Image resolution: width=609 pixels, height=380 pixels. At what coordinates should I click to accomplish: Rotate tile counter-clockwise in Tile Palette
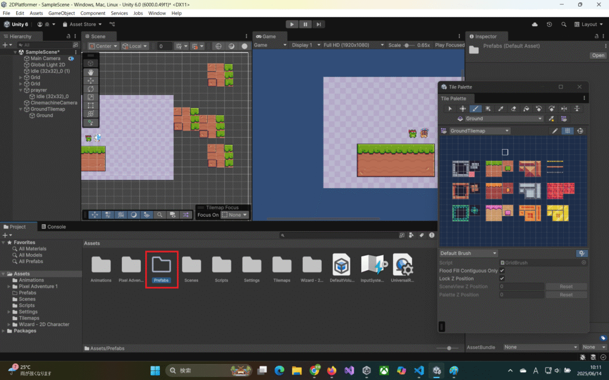pos(539,109)
